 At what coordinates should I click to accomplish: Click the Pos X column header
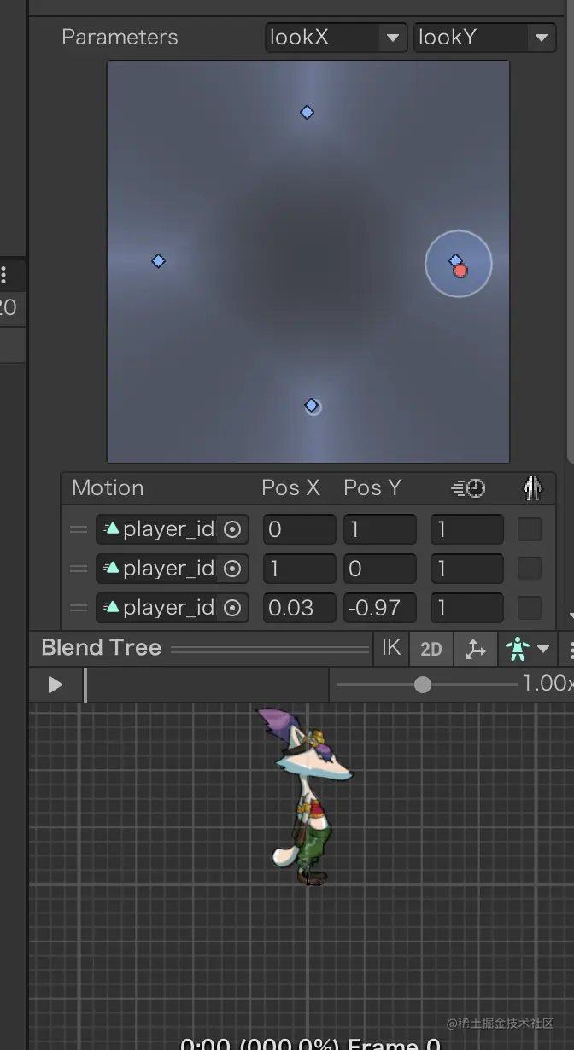(x=290, y=488)
